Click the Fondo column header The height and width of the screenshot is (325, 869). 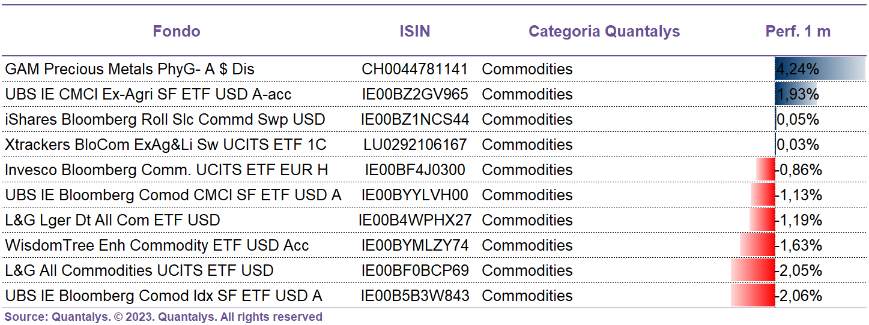[177, 31]
